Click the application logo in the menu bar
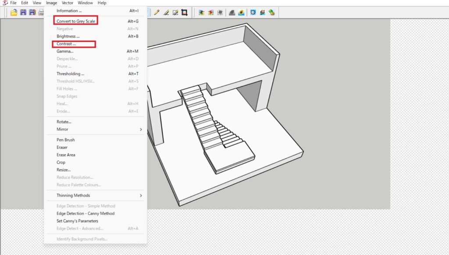This screenshot has height=255, width=449. tap(5, 3)
